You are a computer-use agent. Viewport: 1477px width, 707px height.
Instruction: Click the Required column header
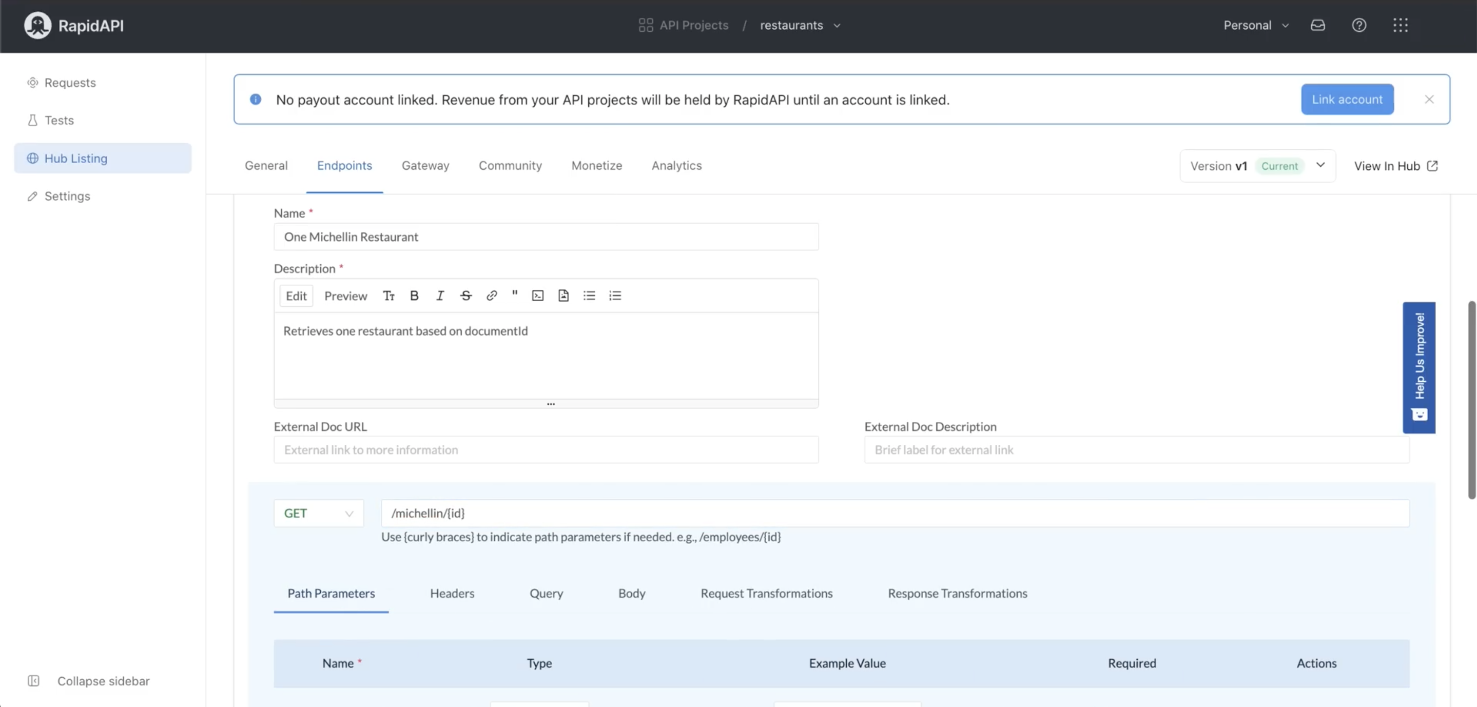coord(1132,664)
